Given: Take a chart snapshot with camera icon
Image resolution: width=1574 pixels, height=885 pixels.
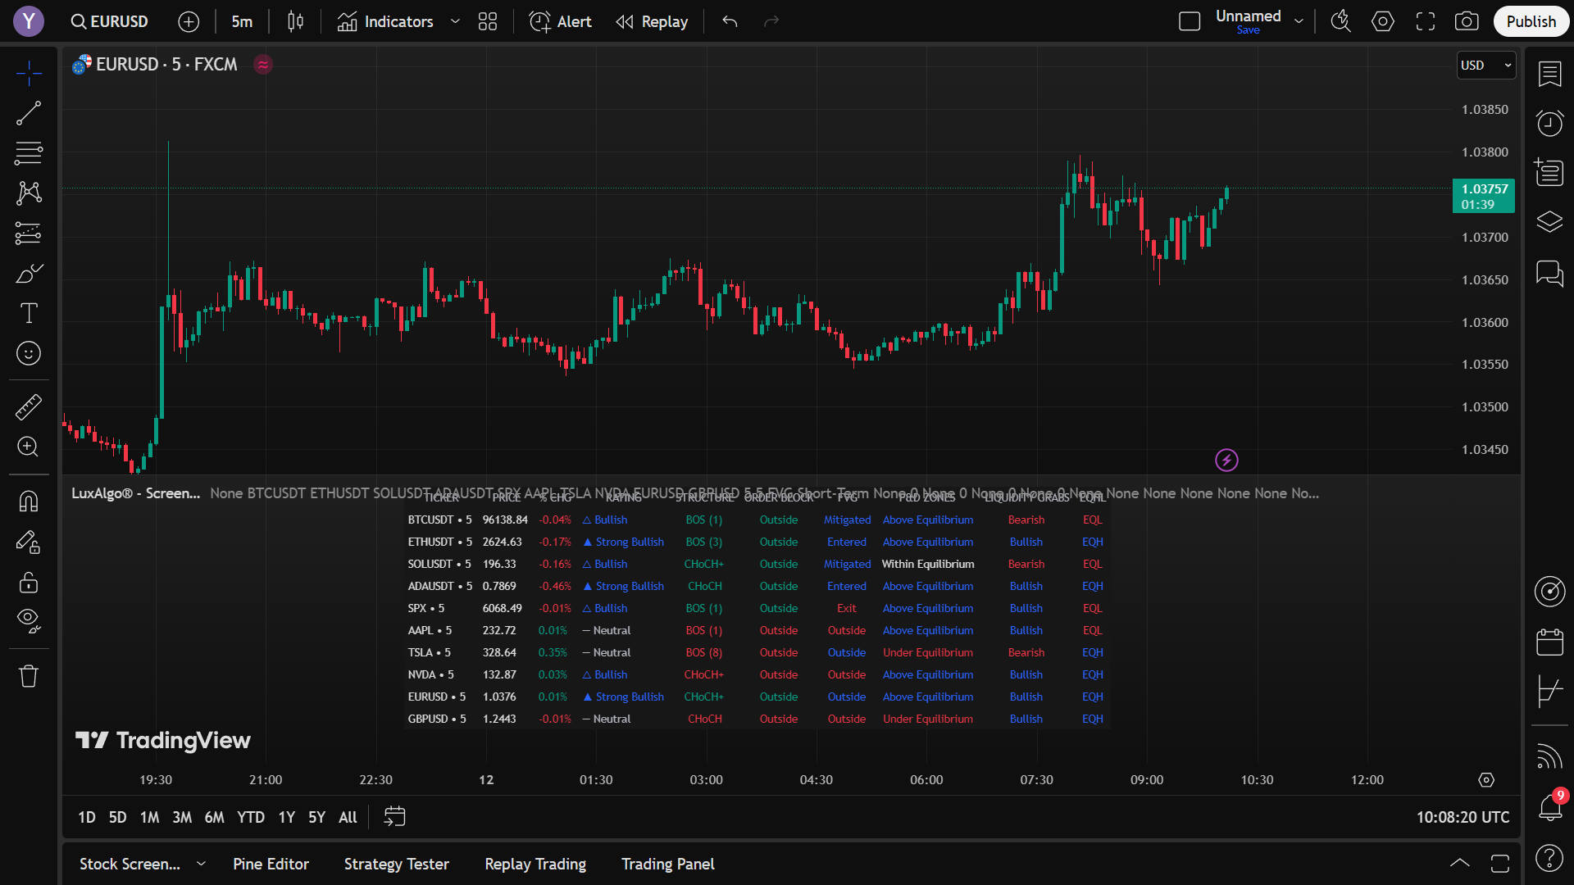Looking at the screenshot, I should coord(1467,22).
